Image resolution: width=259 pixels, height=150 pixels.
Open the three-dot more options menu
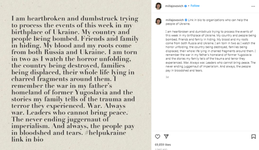pos(253,6)
